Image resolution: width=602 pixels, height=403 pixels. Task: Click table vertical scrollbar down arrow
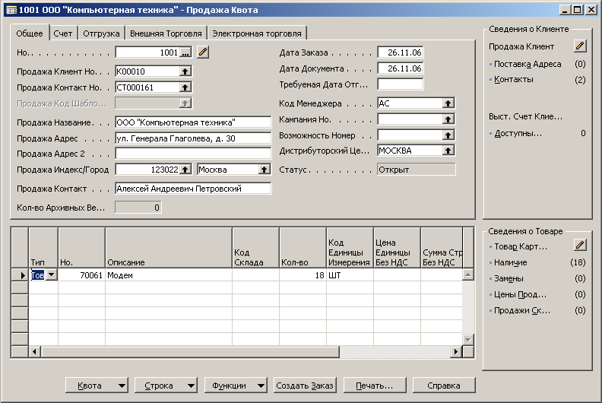(468, 340)
